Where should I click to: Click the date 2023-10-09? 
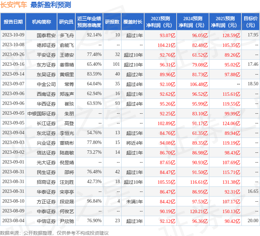[13, 35]
